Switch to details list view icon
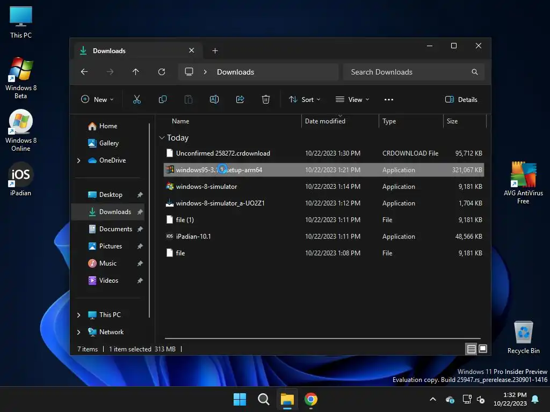This screenshot has height=412, width=550. [x=471, y=349]
